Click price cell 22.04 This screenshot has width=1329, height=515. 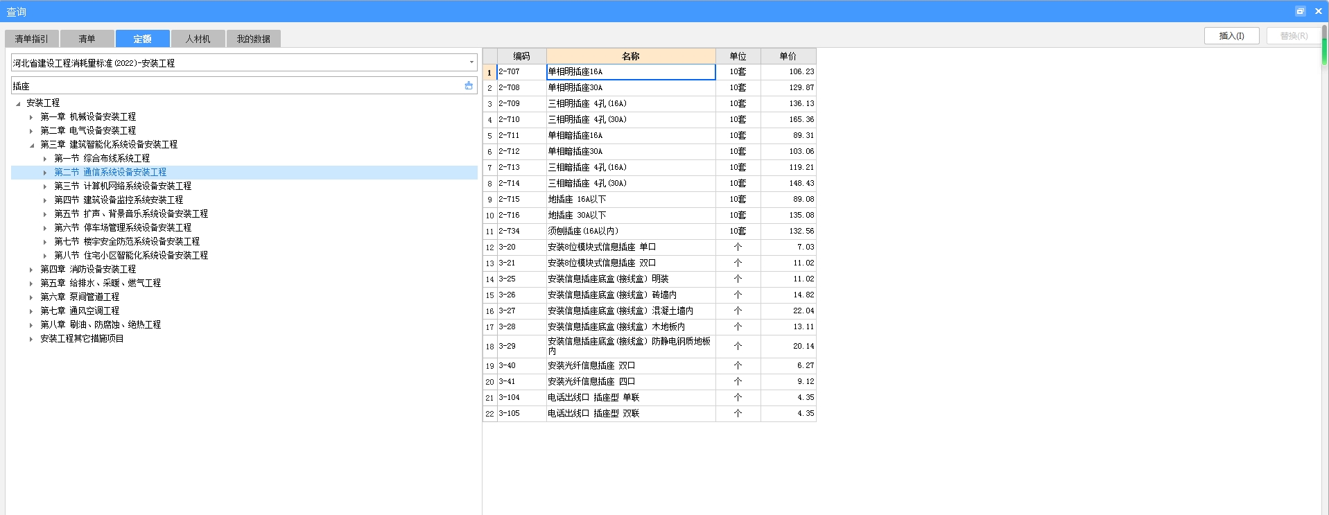point(788,311)
